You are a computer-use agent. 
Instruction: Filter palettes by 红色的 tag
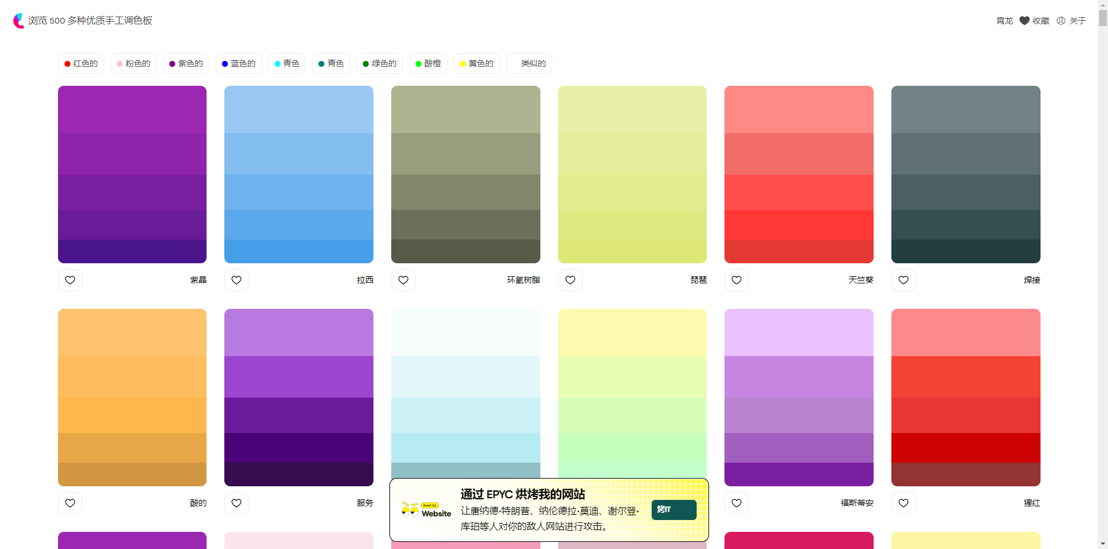pyautogui.click(x=81, y=64)
